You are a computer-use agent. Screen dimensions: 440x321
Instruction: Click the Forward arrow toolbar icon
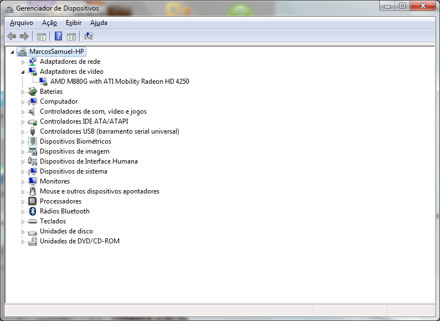(x=24, y=36)
